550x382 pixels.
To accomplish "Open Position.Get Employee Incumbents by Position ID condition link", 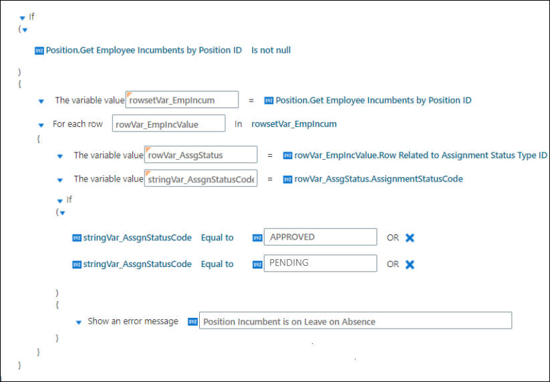I will pos(144,50).
